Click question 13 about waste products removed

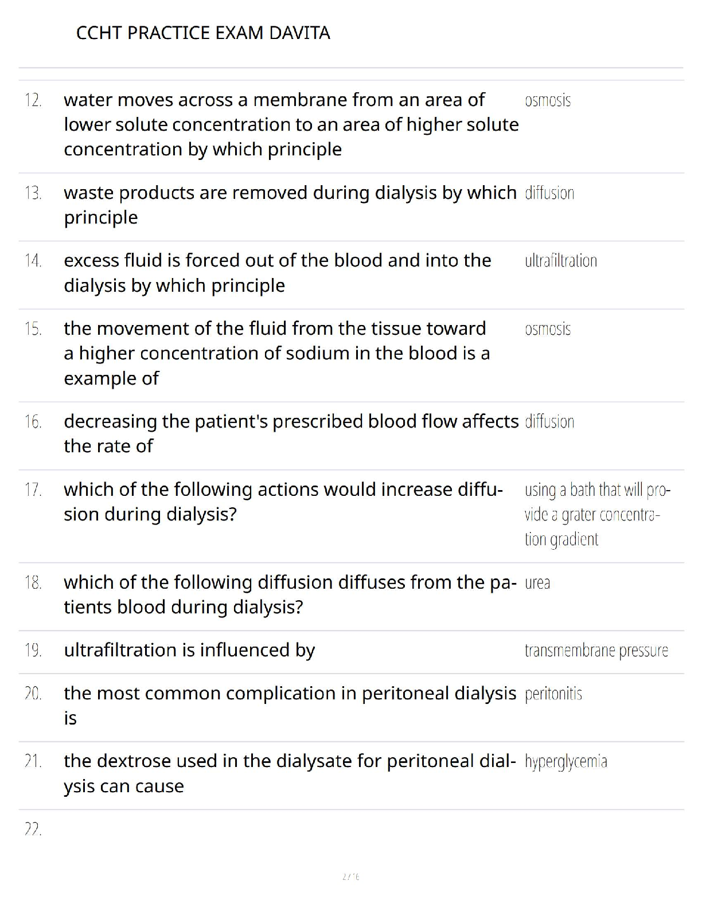coord(290,205)
